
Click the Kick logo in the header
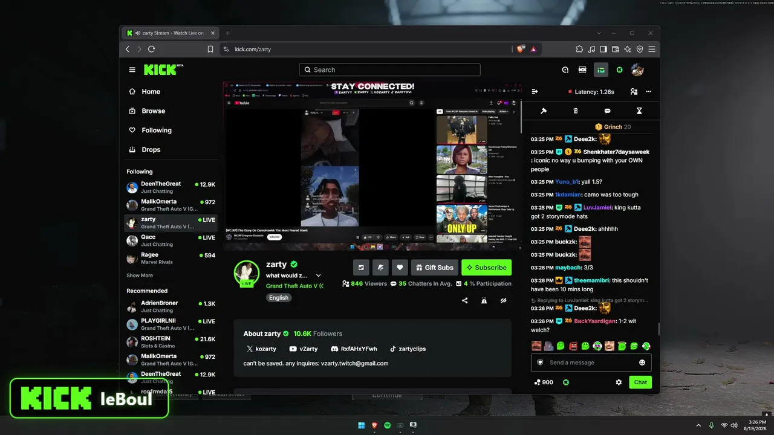click(x=163, y=69)
